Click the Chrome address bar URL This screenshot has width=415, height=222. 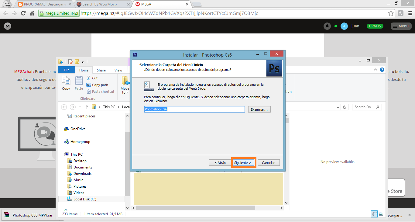[x=170, y=13]
